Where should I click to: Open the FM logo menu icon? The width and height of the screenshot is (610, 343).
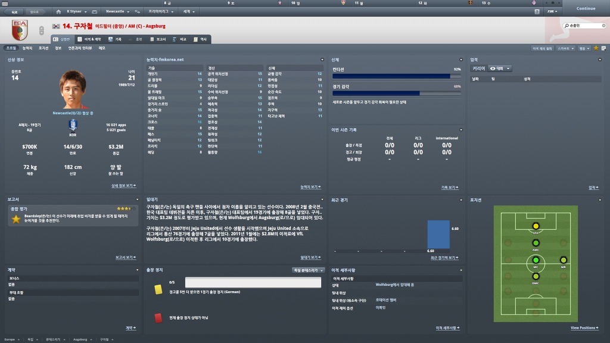click(x=552, y=11)
